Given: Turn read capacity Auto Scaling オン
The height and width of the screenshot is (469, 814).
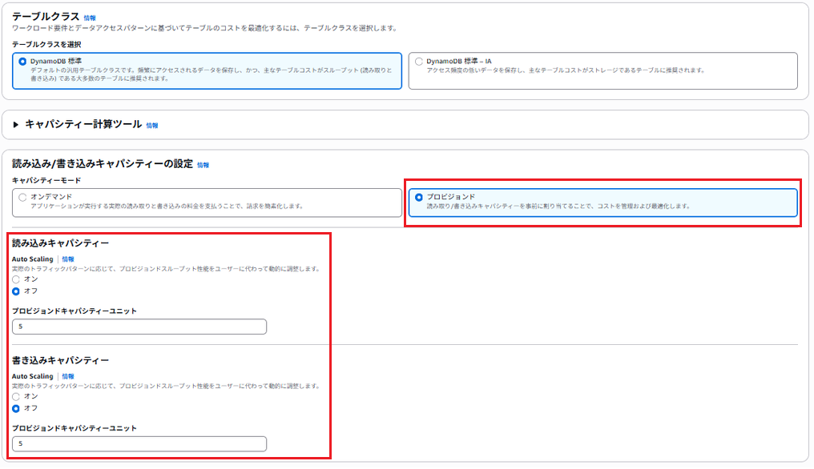Looking at the screenshot, I should 16,279.
